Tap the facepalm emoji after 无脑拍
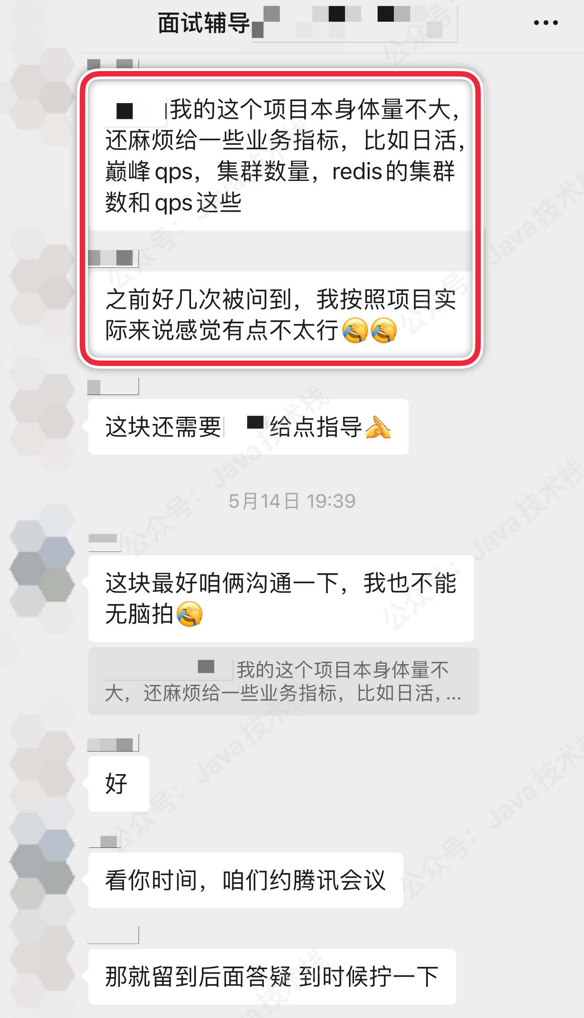This screenshot has width=584, height=1018. tap(189, 614)
